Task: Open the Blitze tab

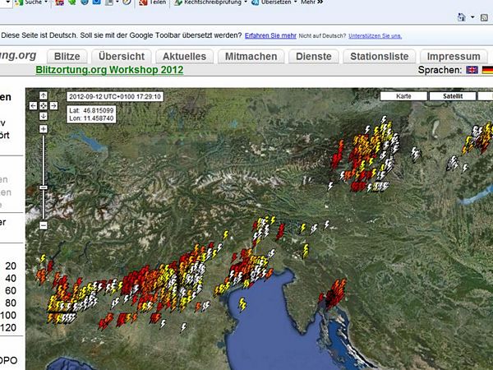Action: (67, 56)
